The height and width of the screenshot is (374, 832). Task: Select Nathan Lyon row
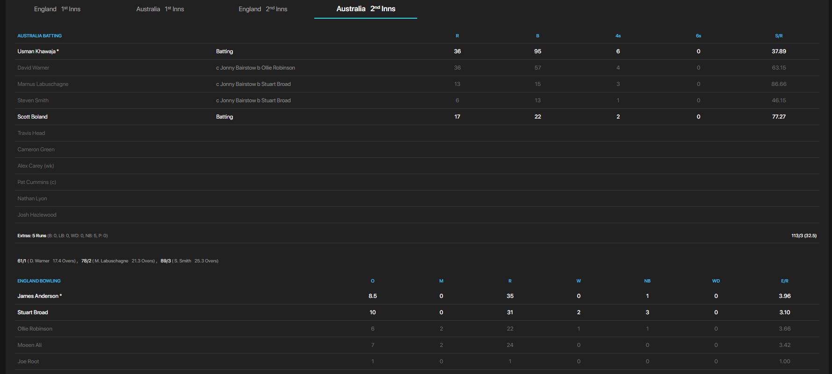pyautogui.click(x=417, y=198)
